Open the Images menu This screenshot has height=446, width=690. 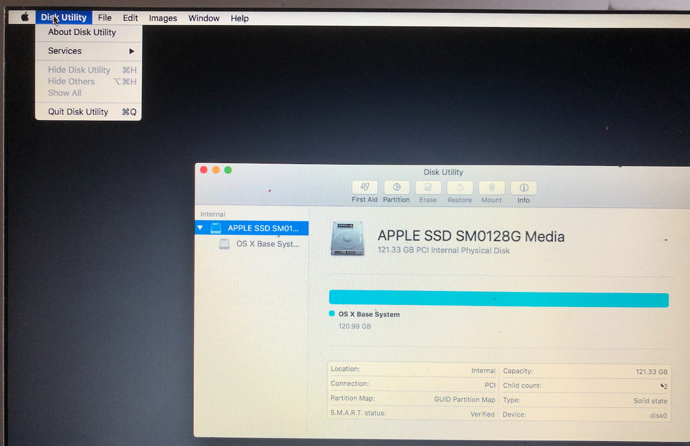(163, 18)
